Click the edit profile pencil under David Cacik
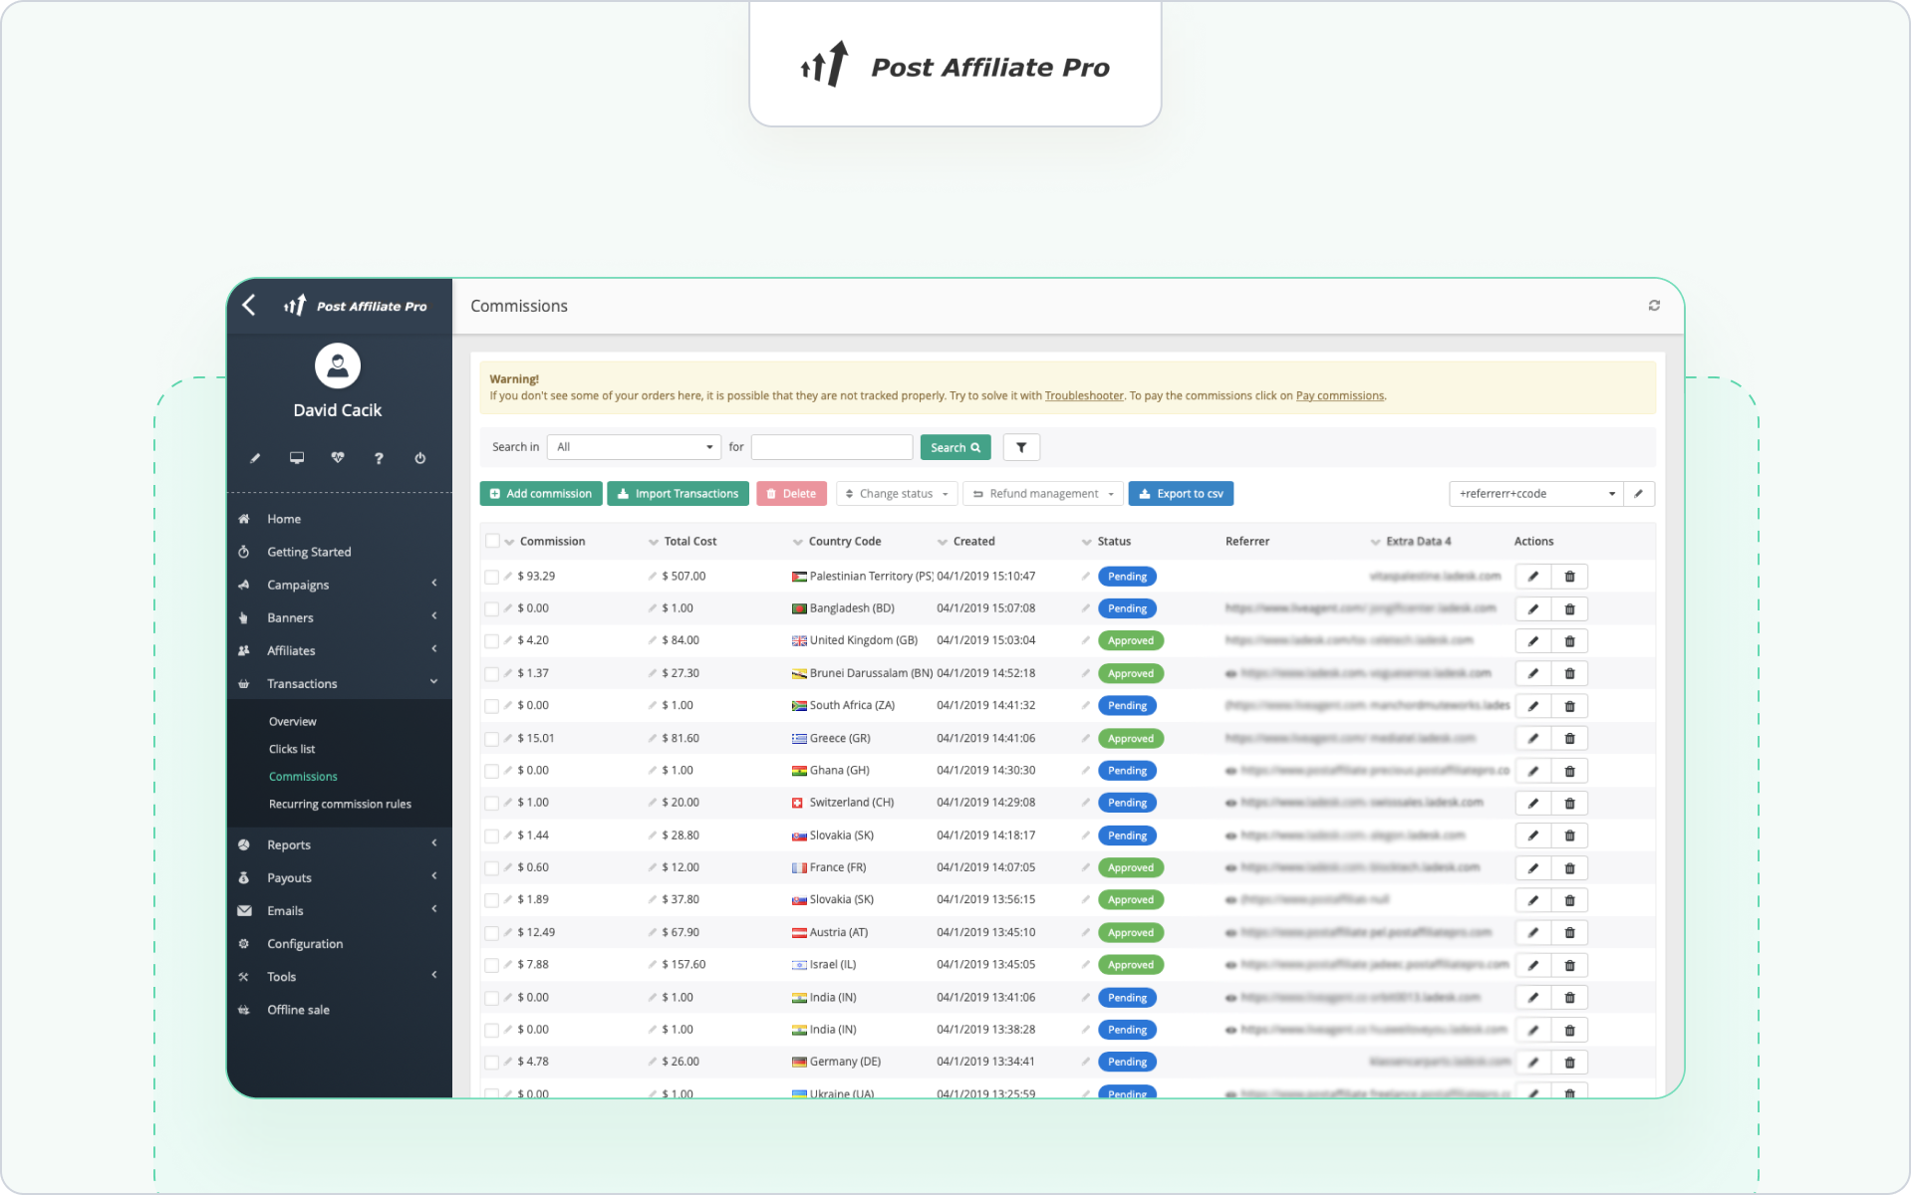This screenshot has height=1195, width=1911. [x=255, y=458]
